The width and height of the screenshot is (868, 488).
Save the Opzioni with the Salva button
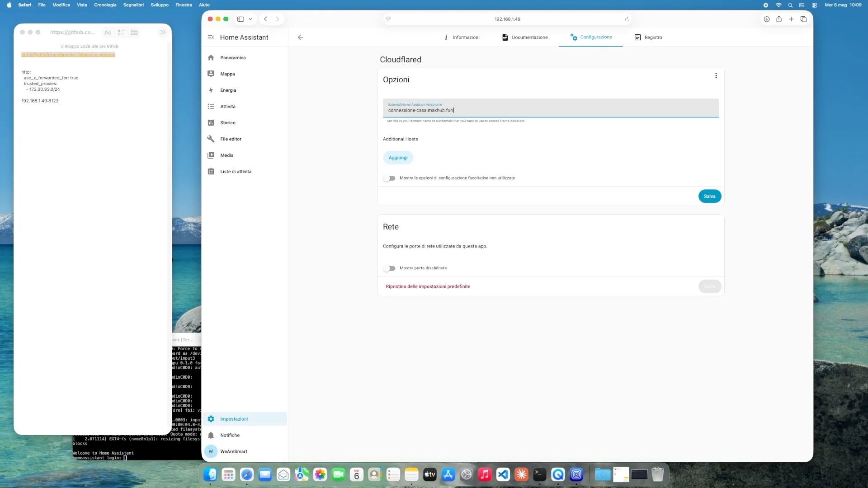709,196
